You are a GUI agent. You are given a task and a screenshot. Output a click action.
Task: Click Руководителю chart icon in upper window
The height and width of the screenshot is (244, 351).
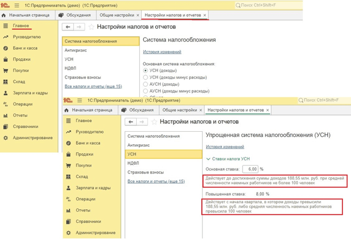point(5,37)
